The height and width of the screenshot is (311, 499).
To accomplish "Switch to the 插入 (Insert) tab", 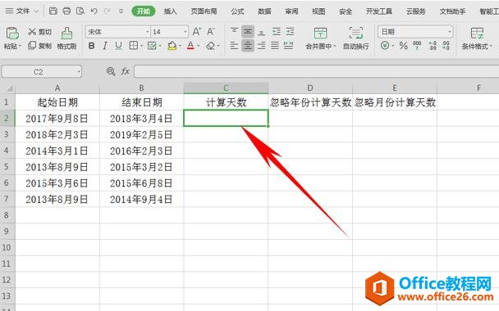I will (x=170, y=11).
